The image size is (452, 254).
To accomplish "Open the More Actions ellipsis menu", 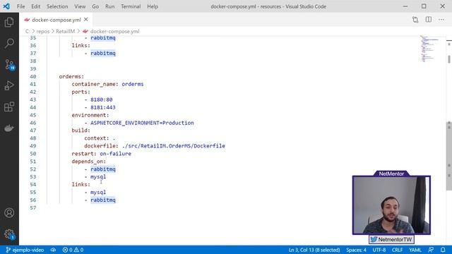I will click(441, 20).
